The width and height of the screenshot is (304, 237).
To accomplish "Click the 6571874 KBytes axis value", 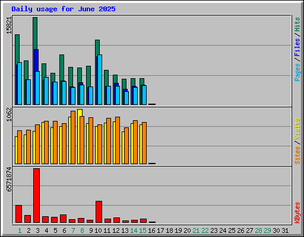I will (x=9, y=180).
